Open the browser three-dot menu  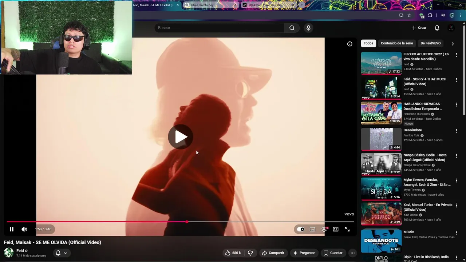tap(461, 15)
